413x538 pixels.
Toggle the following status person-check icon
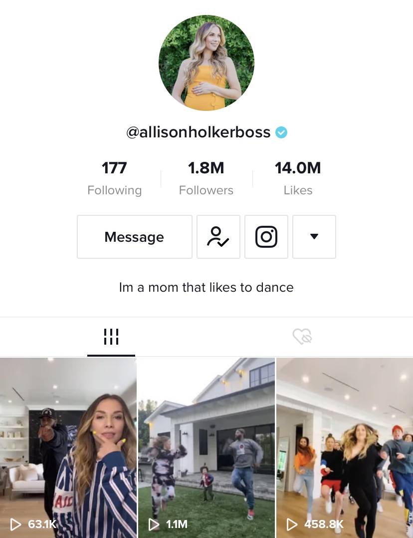click(x=218, y=237)
